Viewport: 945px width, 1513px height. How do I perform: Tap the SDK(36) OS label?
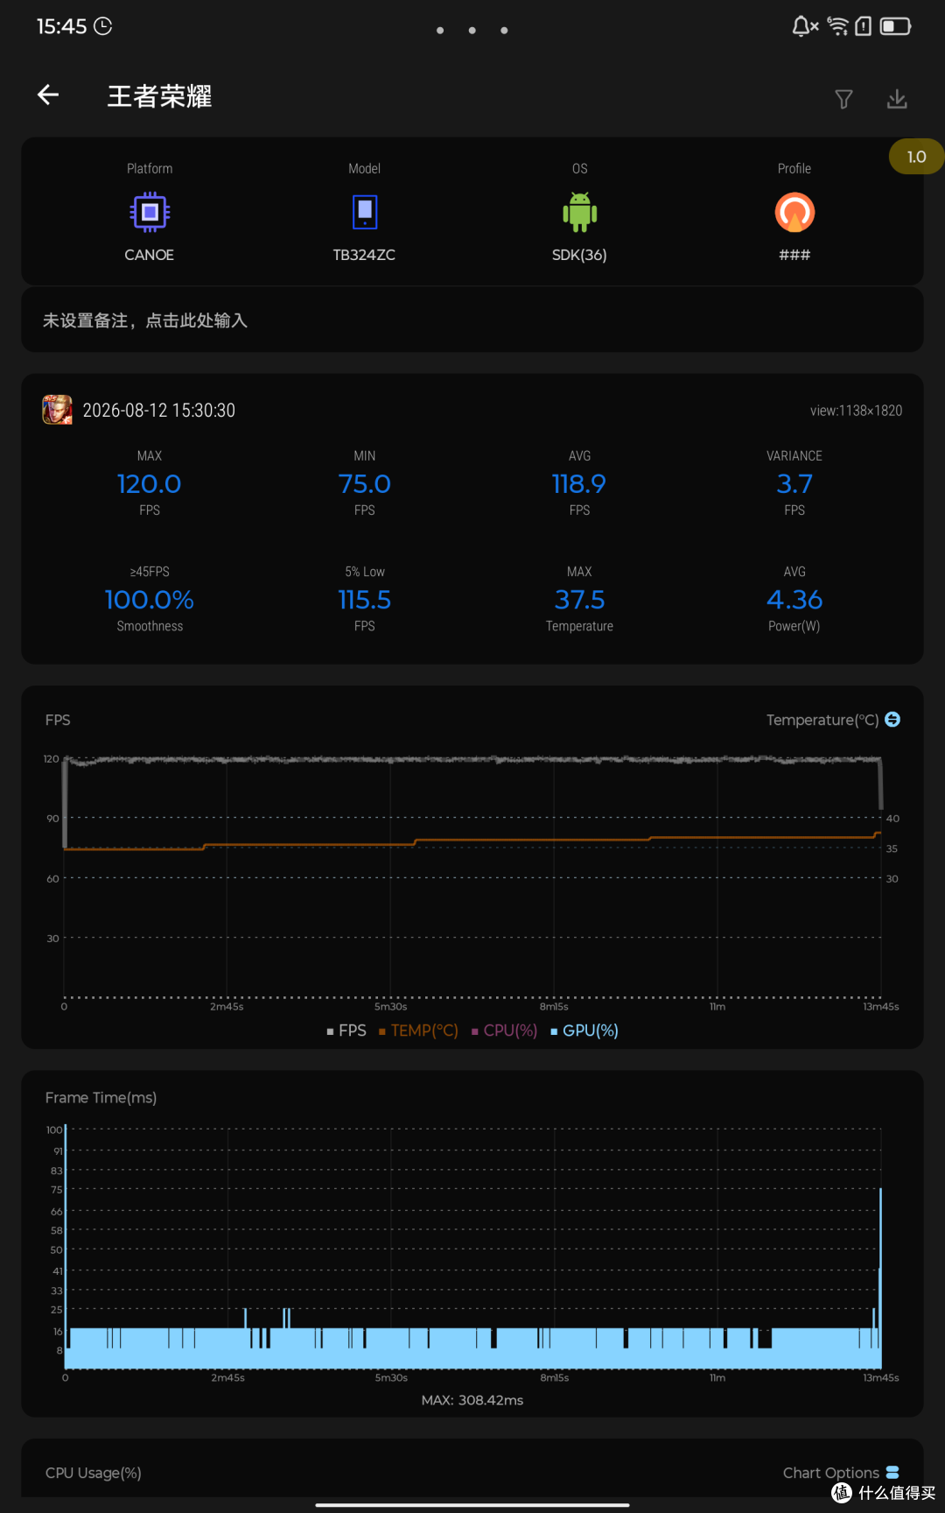579,255
